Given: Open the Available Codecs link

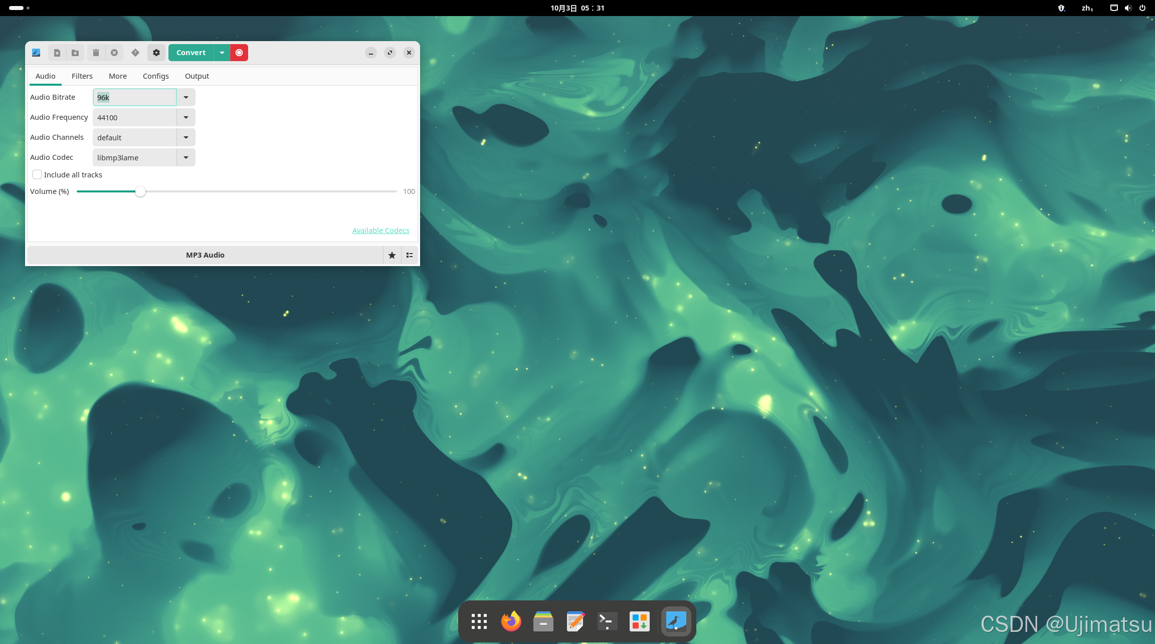Looking at the screenshot, I should coord(380,231).
